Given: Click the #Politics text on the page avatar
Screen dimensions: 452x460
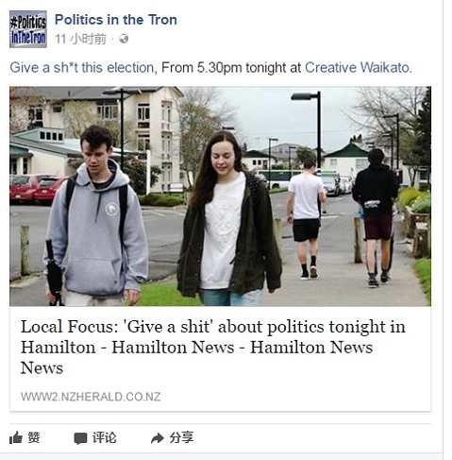Looking at the screenshot, I should (x=28, y=22).
